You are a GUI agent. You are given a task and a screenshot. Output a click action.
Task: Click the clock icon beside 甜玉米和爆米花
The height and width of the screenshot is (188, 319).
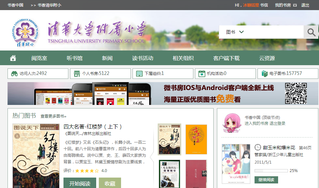click(x=258, y=148)
